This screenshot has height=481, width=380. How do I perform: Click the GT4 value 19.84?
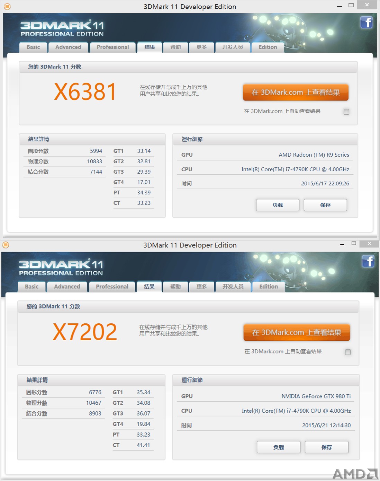click(x=143, y=424)
